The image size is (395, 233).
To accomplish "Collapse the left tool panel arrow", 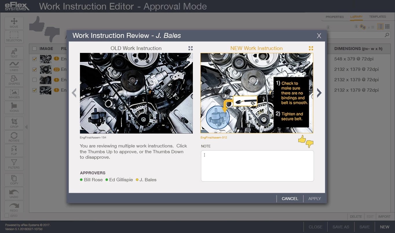I will point(26,127).
